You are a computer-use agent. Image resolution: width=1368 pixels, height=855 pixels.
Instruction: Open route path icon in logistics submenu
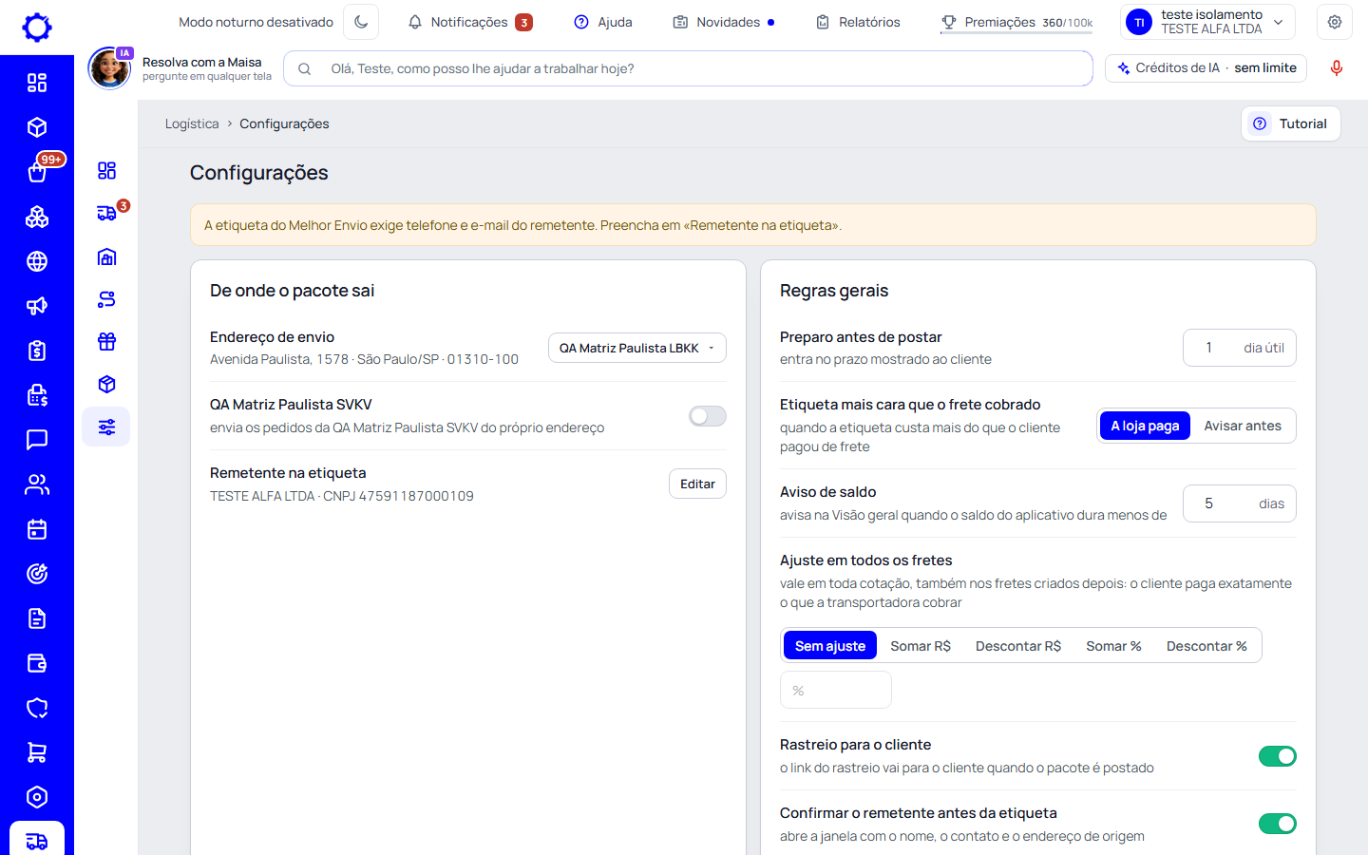coord(106,299)
